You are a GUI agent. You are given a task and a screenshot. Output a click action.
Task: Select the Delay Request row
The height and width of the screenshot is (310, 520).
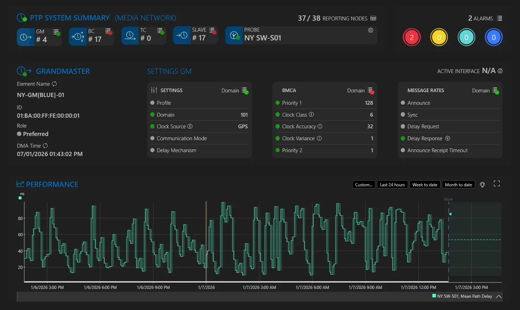coord(450,126)
